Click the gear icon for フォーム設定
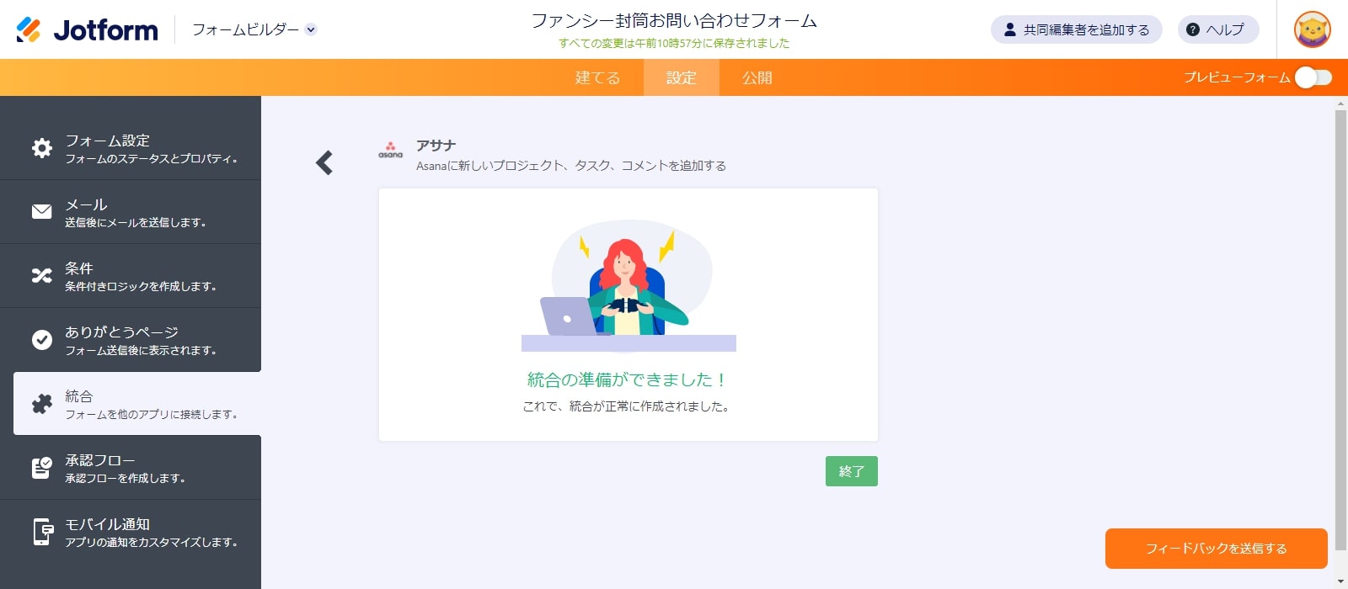Screen dimensions: 1348x589 41,148
